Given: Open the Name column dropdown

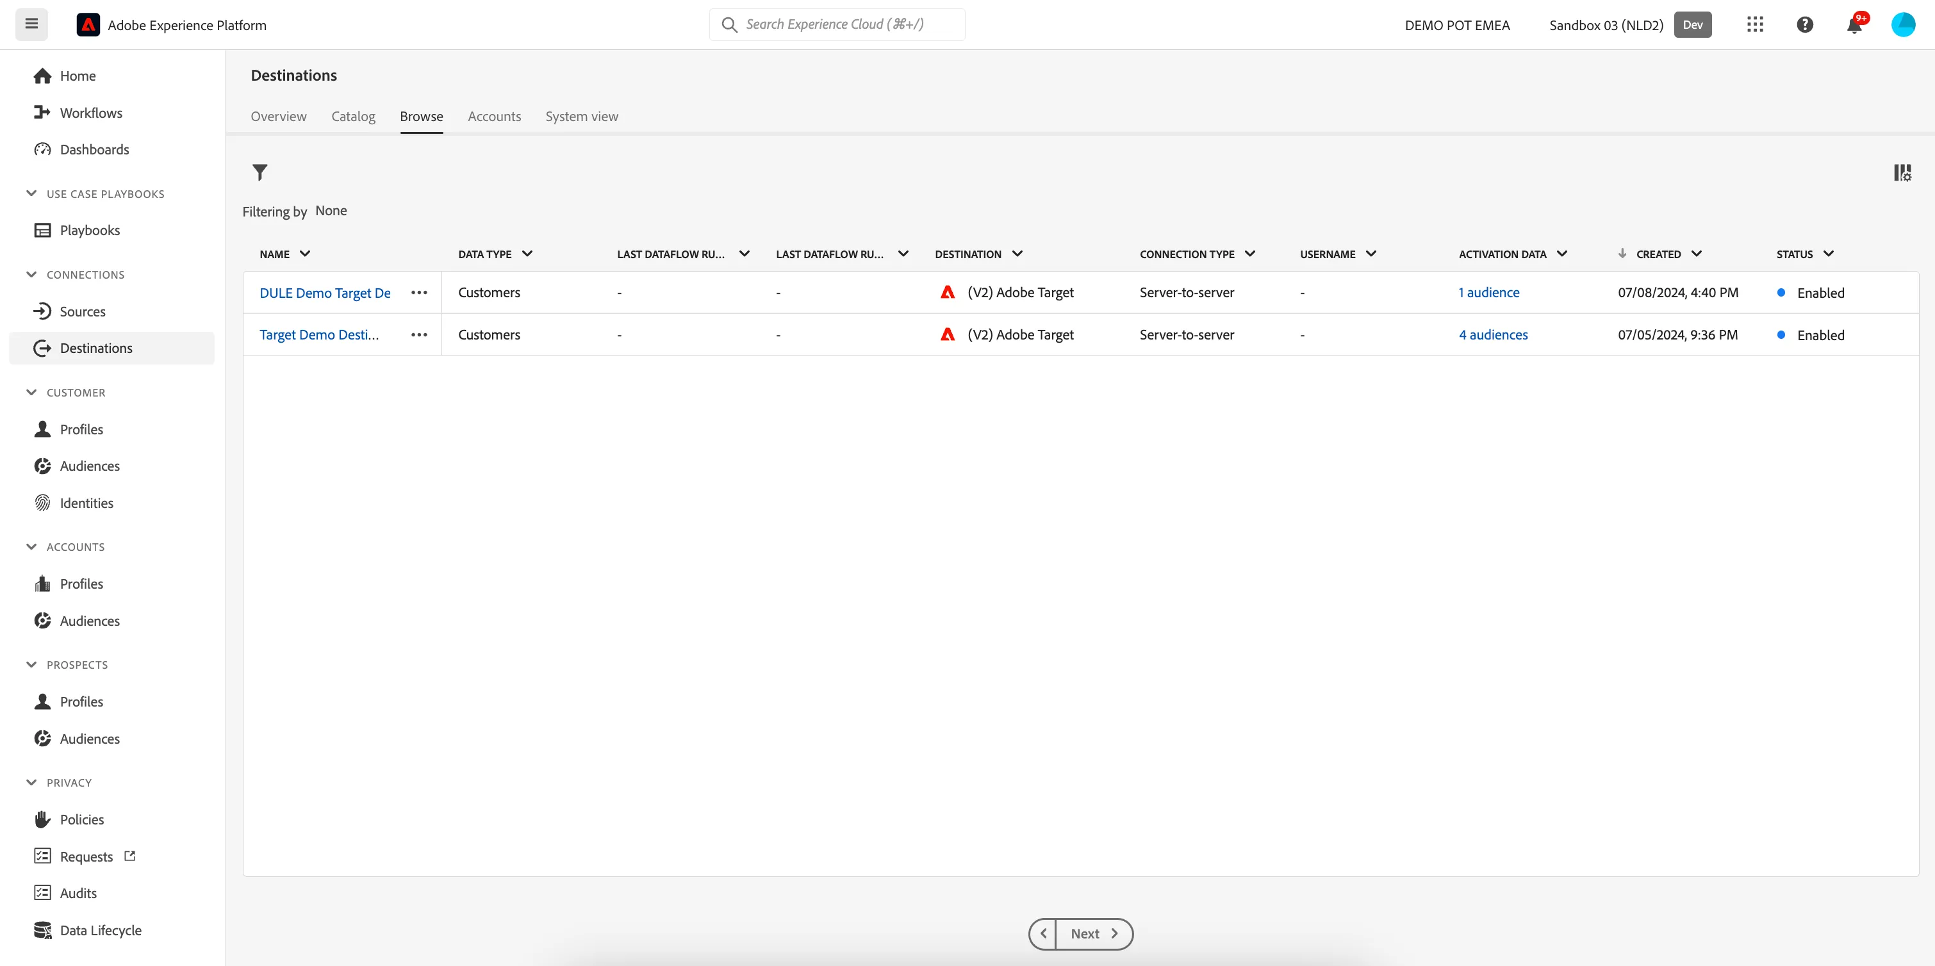Looking at the screenshot, I should pos(305,254).
